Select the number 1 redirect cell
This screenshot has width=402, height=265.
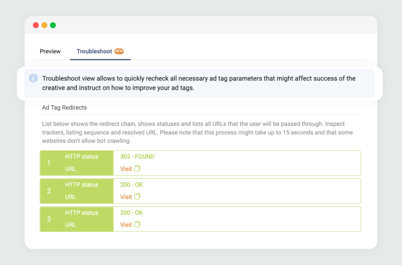49,163
